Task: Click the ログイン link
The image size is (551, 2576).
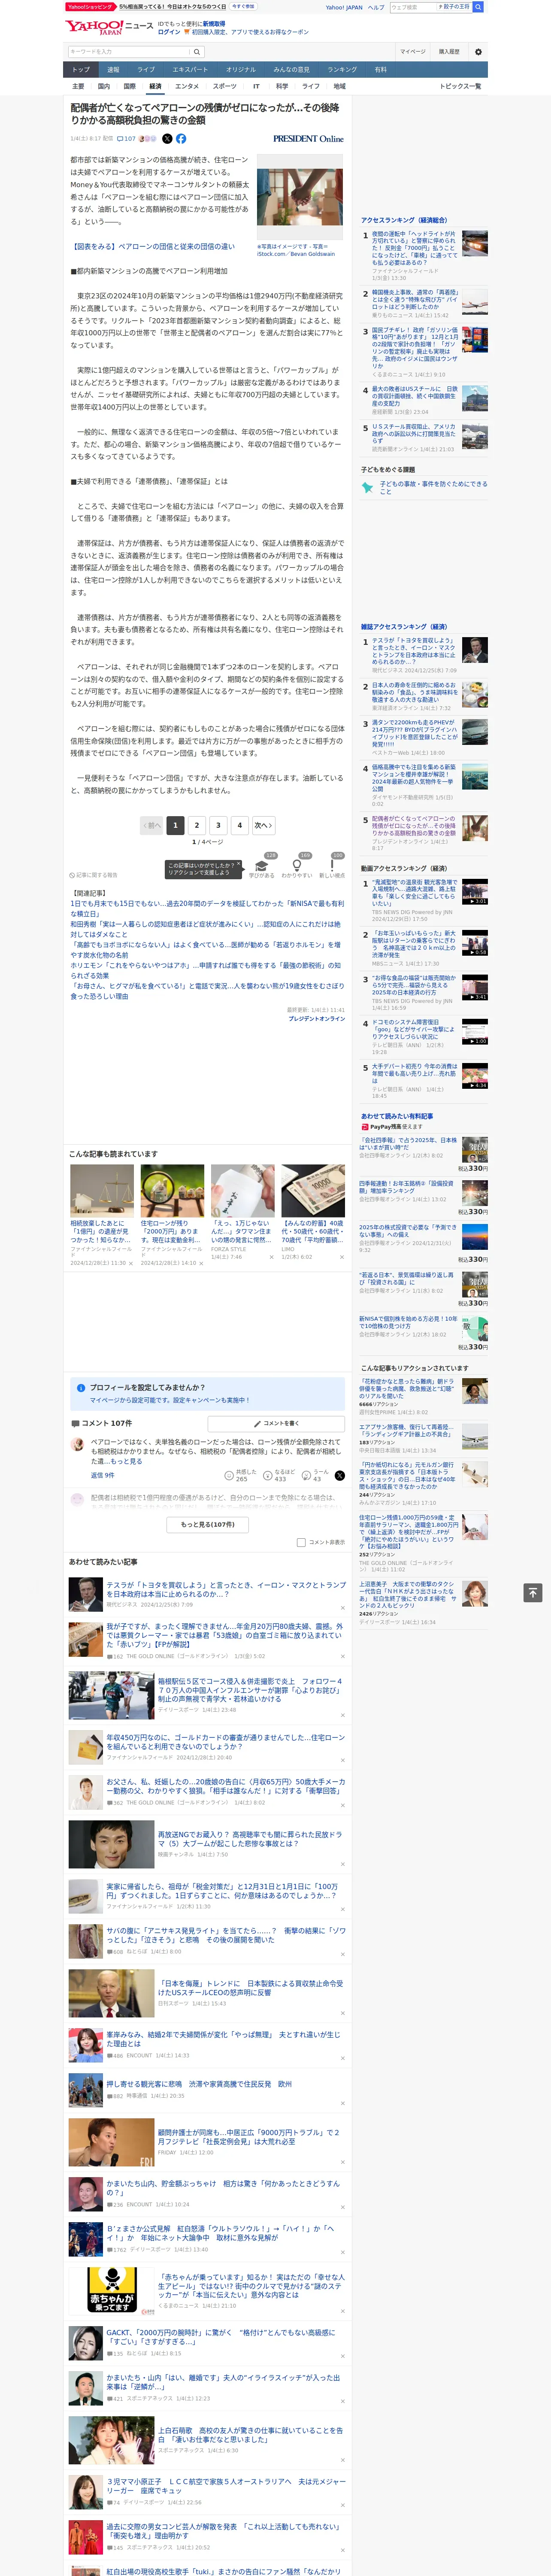Action: 169,32
